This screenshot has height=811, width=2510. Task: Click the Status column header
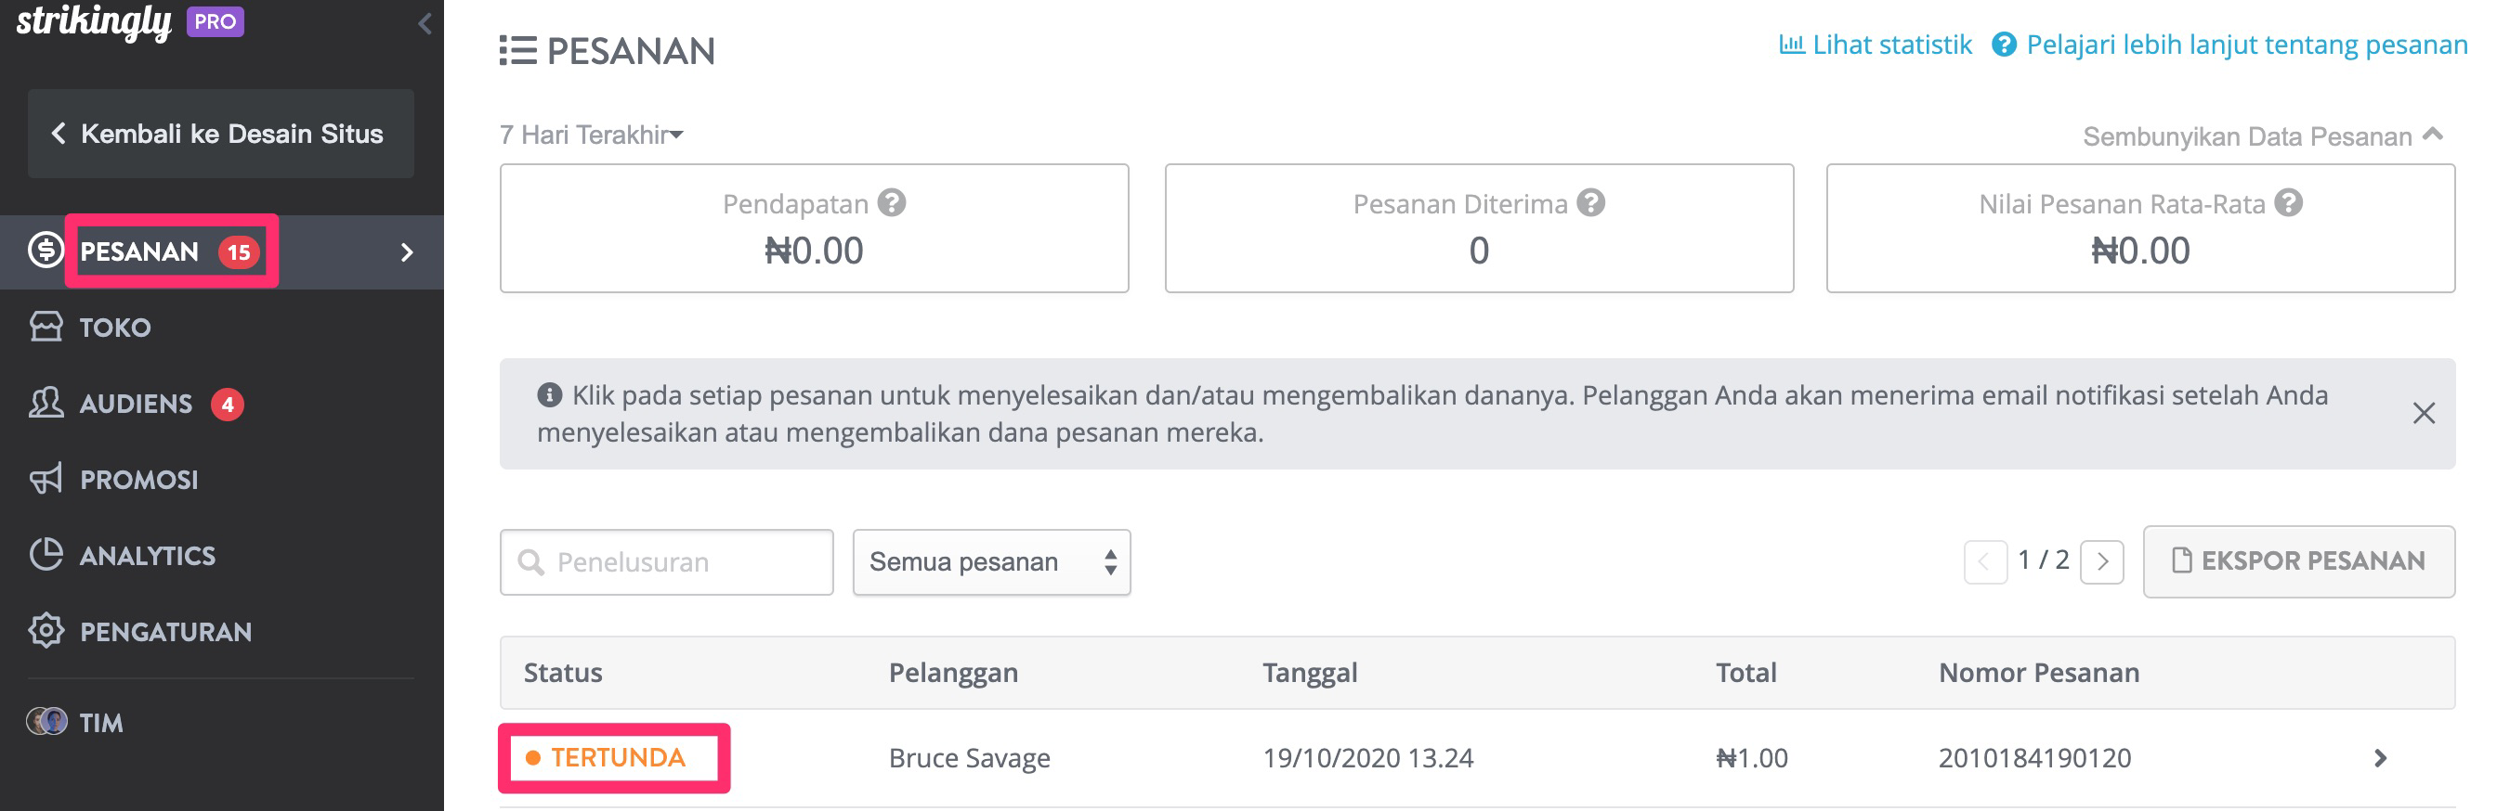point(563,672)
